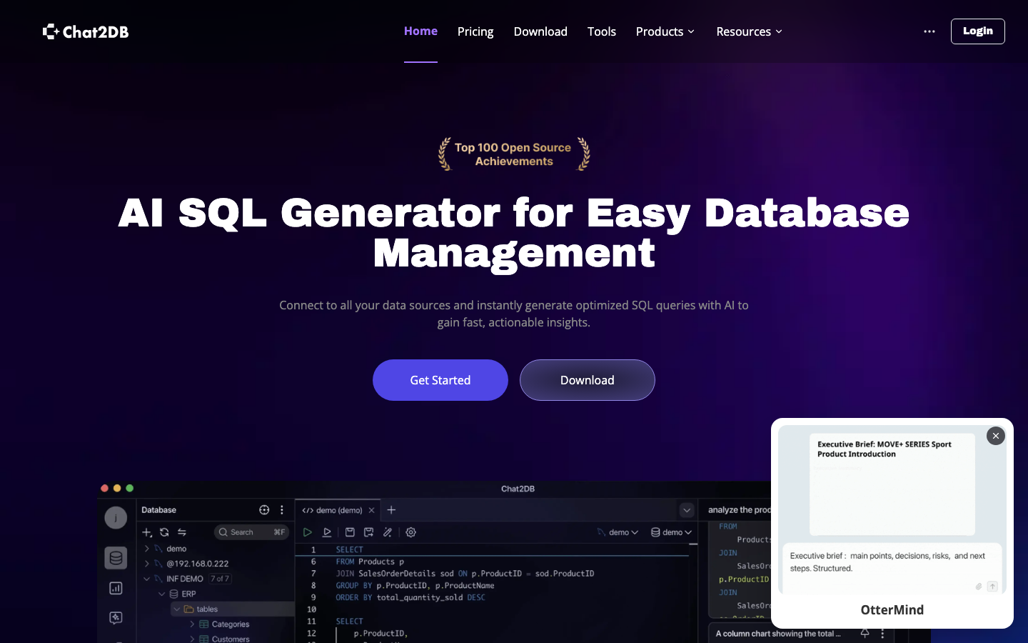This screenshot has height=643, width=1028.
Task: Click the Chat2DB logo
Action: click(x=86, y=31)
